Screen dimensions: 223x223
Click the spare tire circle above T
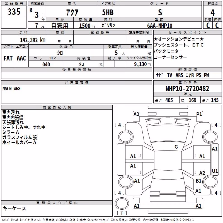(122, 203)
